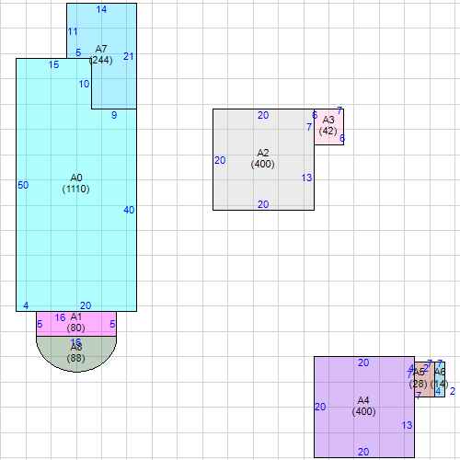Click the 5 dimension on A1's left edge

coord(40,324)
